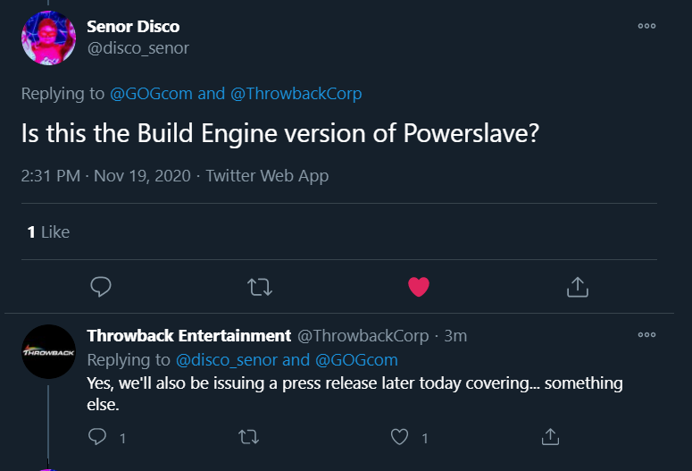
Task: Open the @disco_senor mention in reply
Action: coord(227,360)
